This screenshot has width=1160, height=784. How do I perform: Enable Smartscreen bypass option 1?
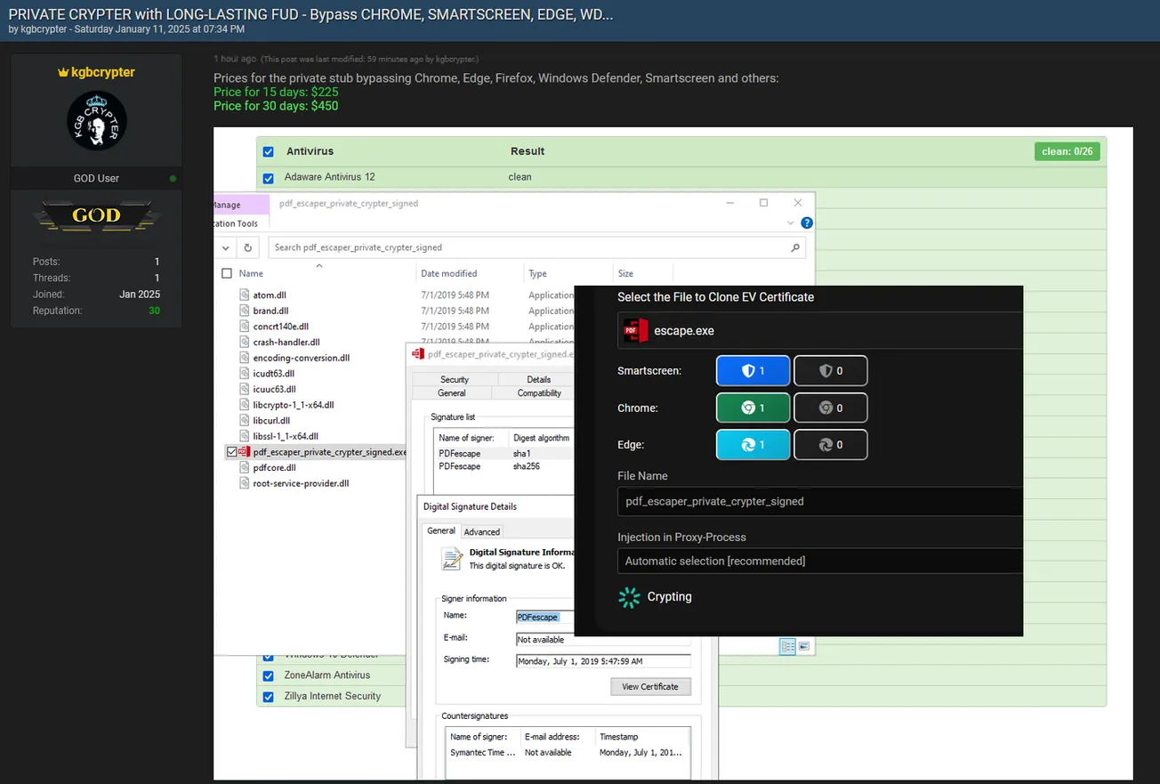tap(753, 371)
